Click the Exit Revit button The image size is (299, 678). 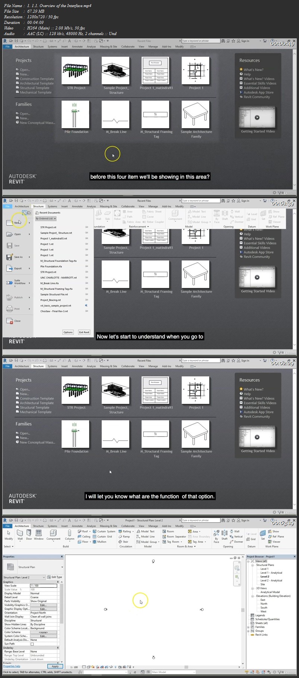pyautogui.click(x=84, y=332)
